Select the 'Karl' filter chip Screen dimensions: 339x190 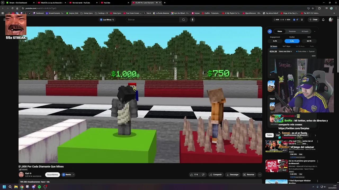[x=278, y=135]
